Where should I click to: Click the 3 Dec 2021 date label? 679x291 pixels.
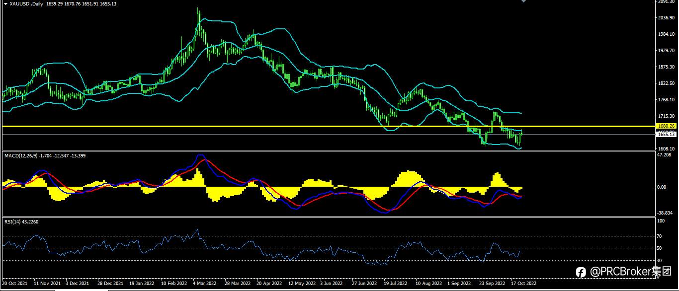coord(78,284)
